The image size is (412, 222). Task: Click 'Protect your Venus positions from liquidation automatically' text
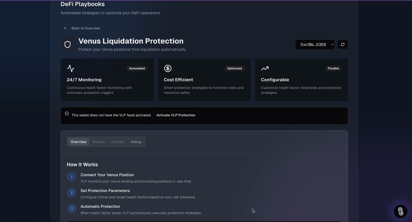[132, 49]
